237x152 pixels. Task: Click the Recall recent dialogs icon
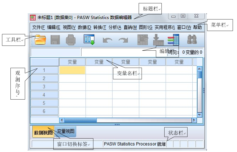(x=89, y=40)
